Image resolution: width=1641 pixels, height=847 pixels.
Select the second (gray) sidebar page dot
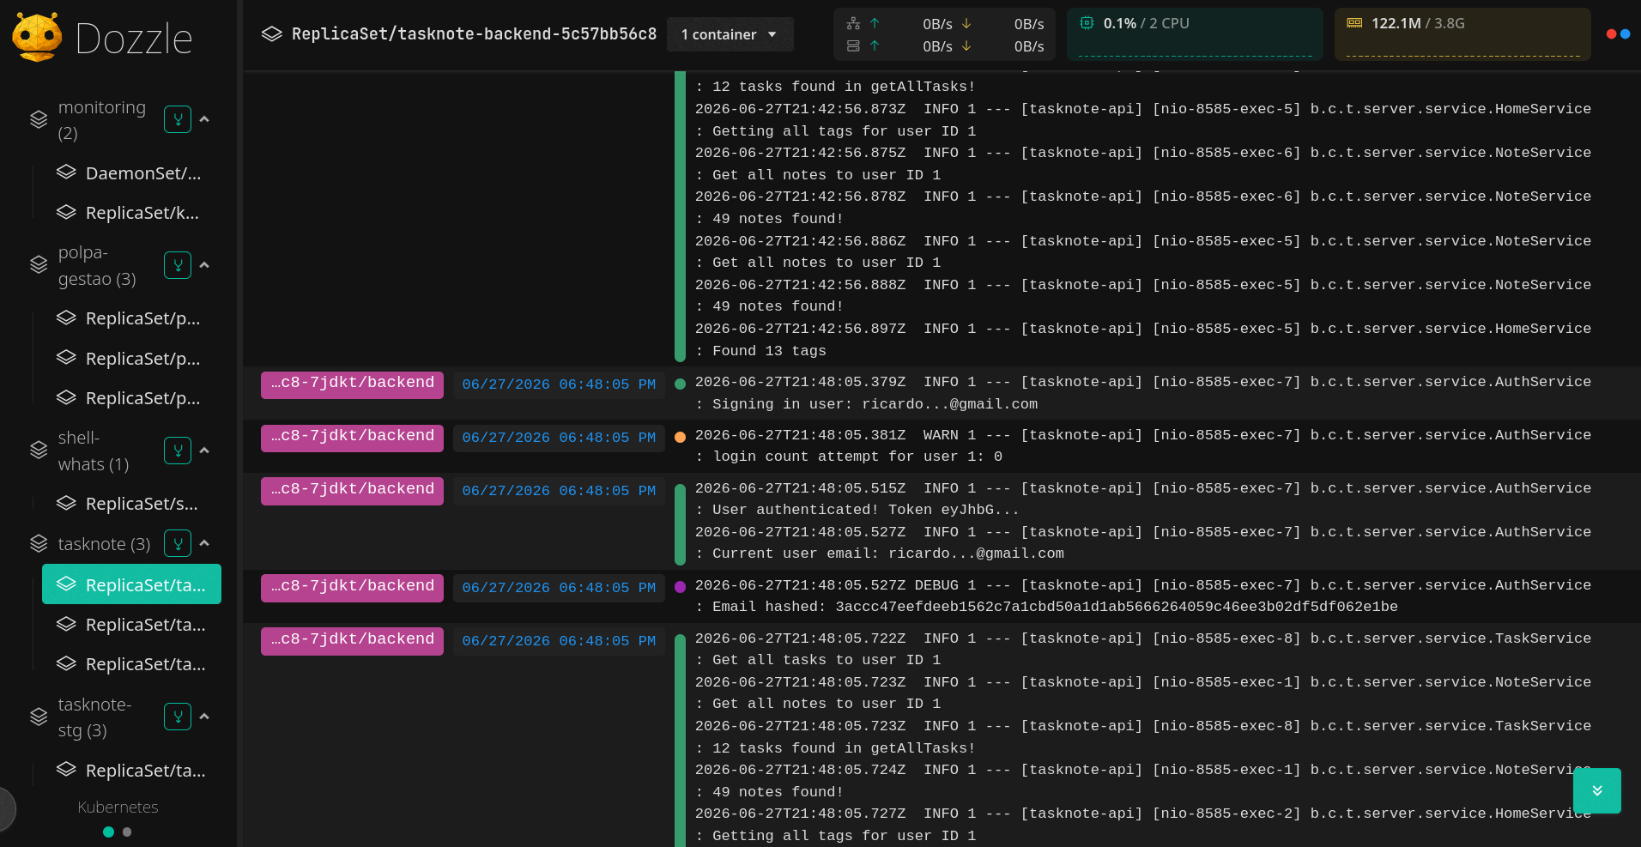tap(127, 832)
